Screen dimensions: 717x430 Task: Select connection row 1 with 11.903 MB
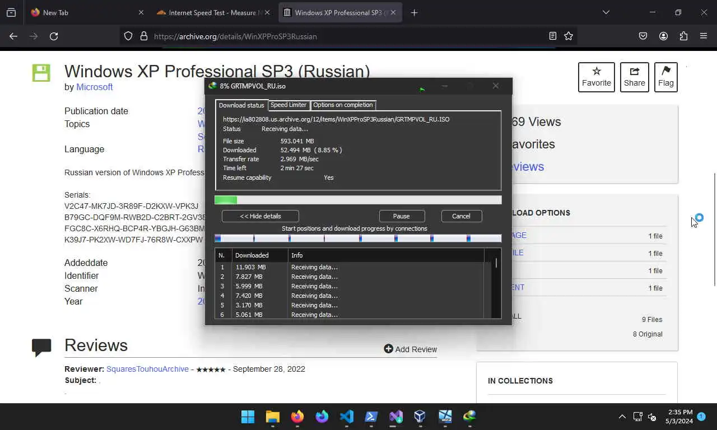click(350, 267)
